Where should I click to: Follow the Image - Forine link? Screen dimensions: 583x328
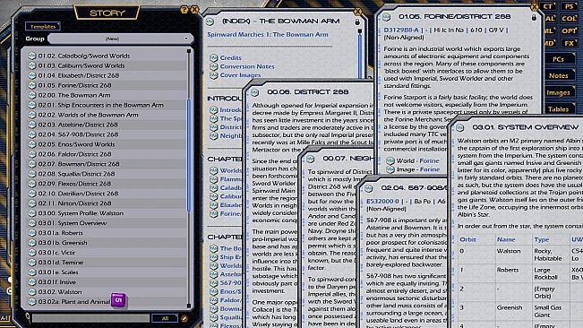430,169
